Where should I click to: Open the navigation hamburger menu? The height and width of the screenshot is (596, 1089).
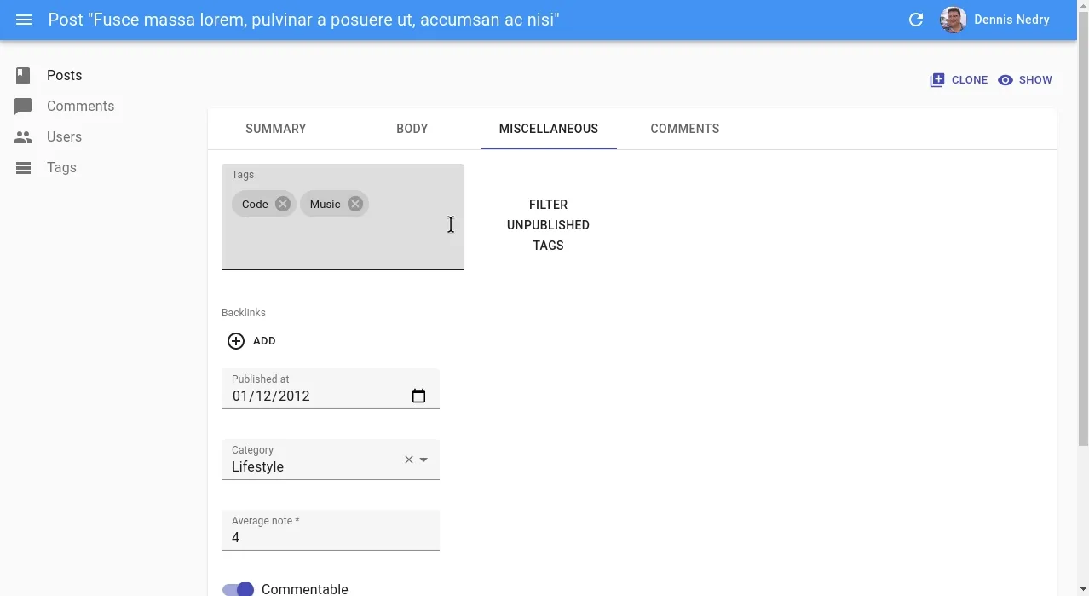point(23,19)
